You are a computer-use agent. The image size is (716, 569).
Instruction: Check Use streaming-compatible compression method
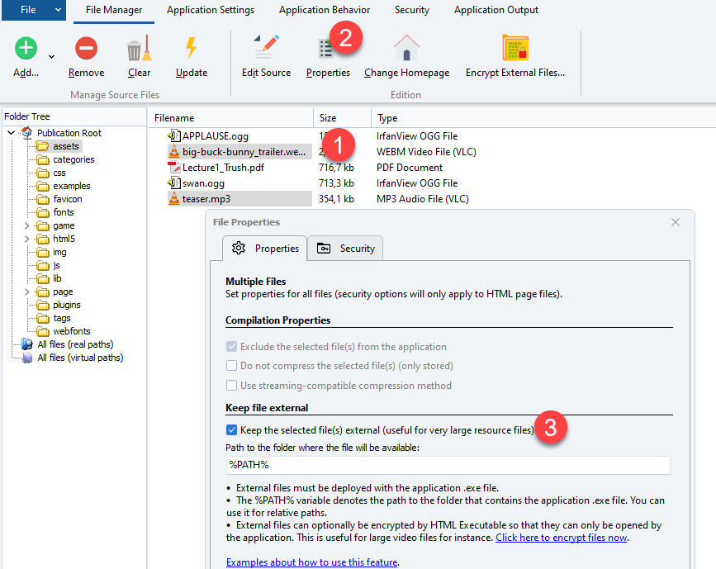[x=231, y=385]
